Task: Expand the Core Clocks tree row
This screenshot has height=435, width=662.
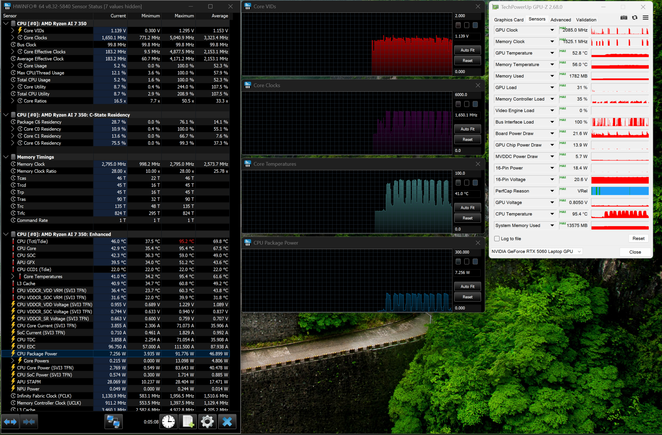Action: tap(12, 37)
